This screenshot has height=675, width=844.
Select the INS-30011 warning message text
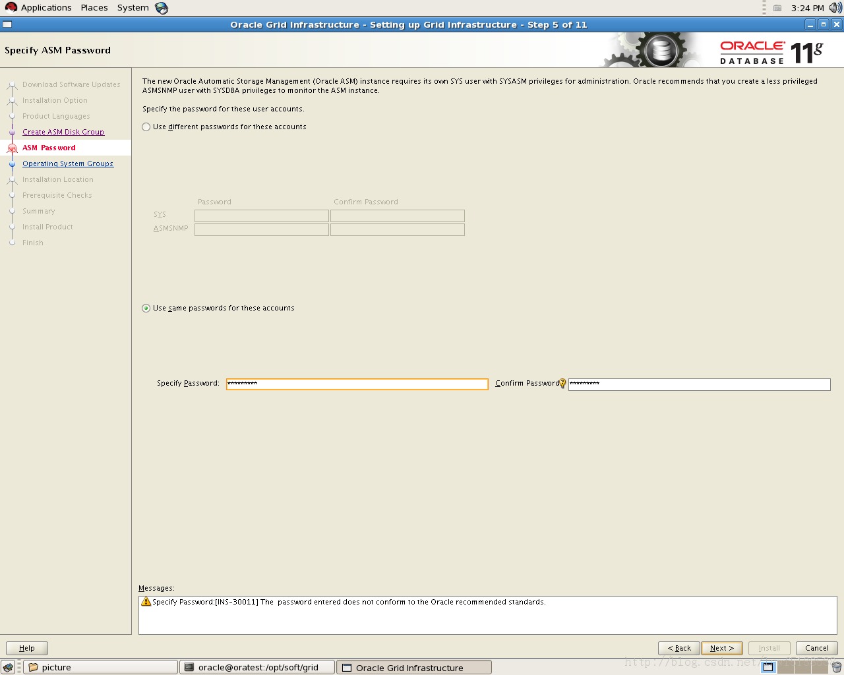(349, 602)
